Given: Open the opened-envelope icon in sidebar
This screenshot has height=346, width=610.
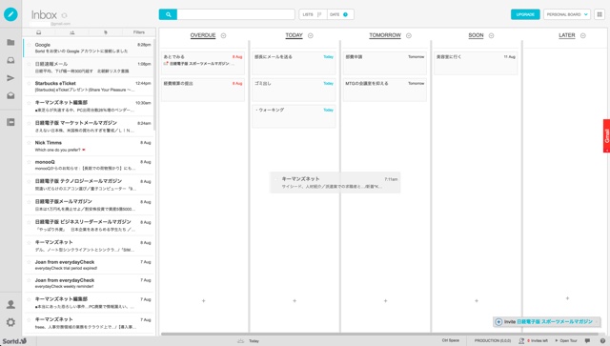Looking at the screenshot, I should pos(10,95).
